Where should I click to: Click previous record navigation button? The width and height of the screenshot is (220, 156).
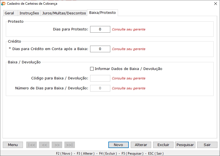44,145
